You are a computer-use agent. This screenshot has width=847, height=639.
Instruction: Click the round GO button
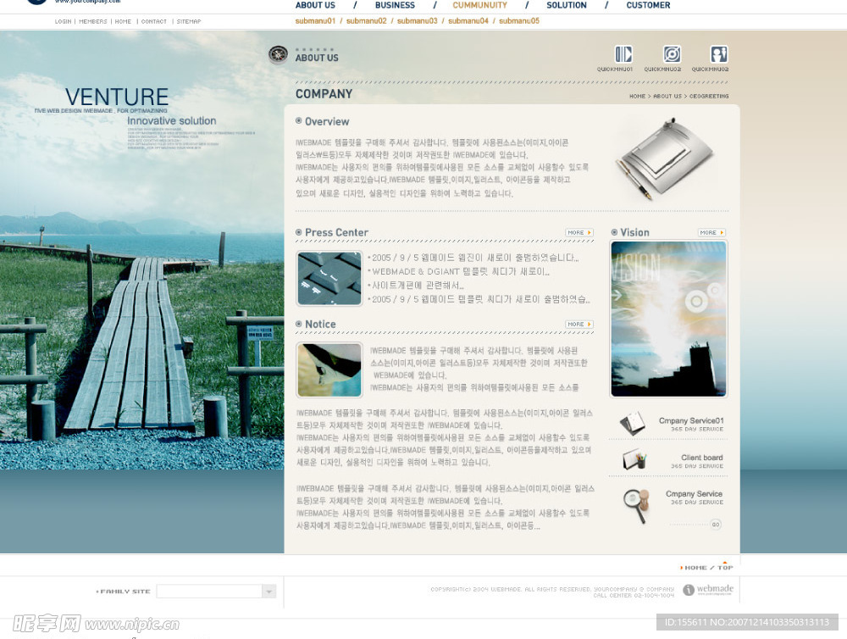pos(715,525)
